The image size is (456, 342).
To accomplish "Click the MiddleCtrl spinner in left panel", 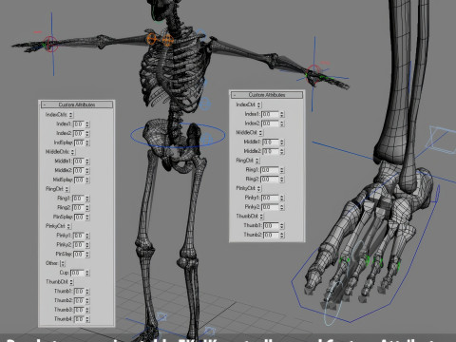I will [72, 152].
